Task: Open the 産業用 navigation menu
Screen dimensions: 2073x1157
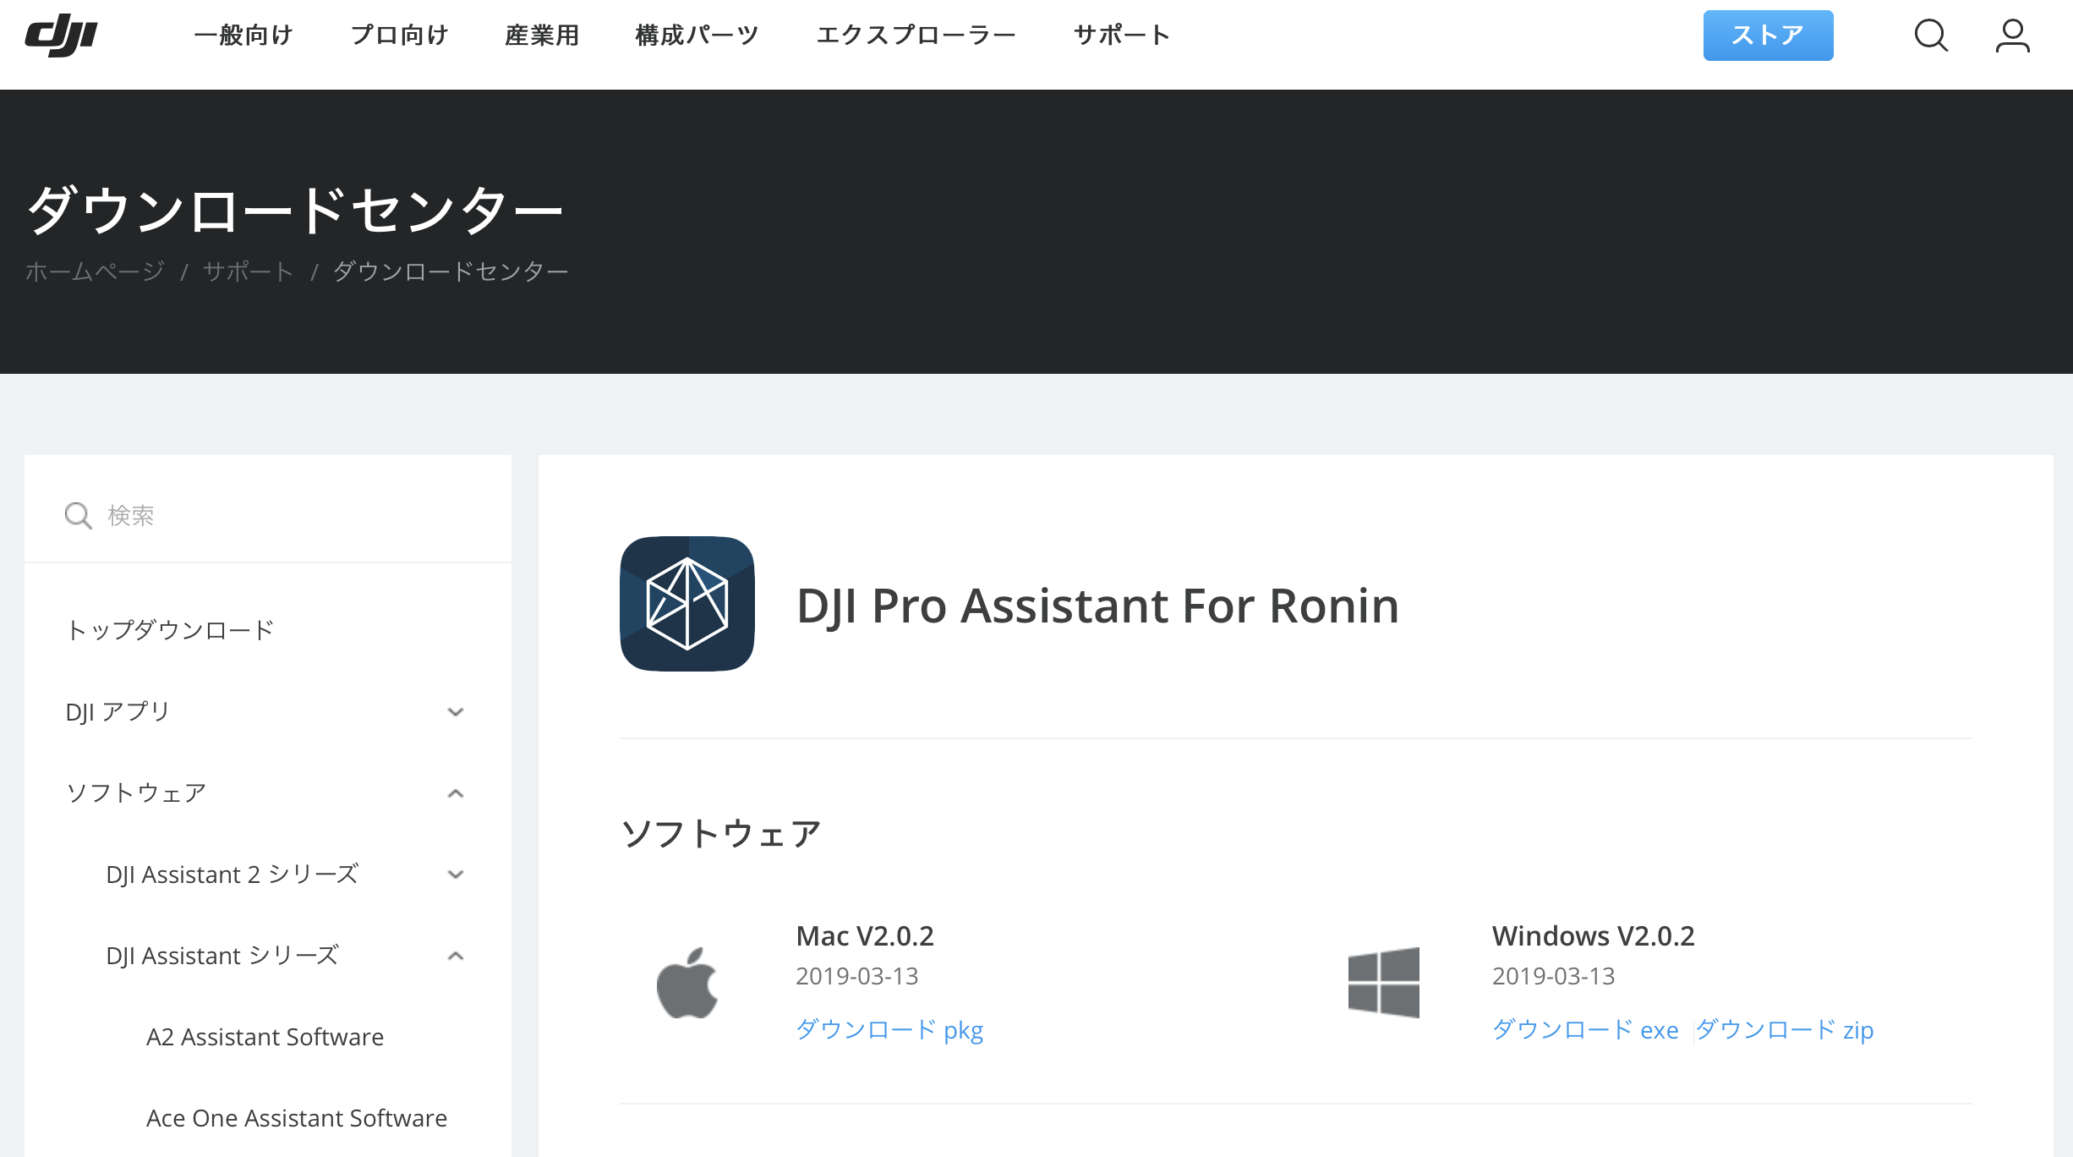Action: [542, 36]
